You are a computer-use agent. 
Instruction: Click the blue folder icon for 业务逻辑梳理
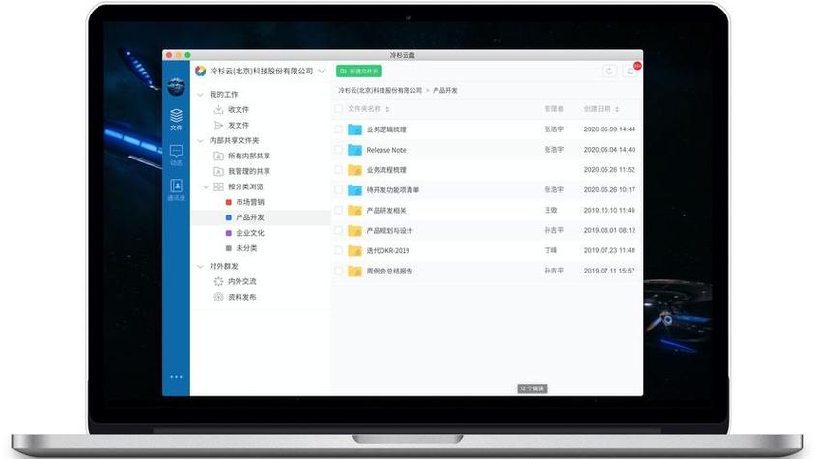pyautogui.click(x=355, y=129)
